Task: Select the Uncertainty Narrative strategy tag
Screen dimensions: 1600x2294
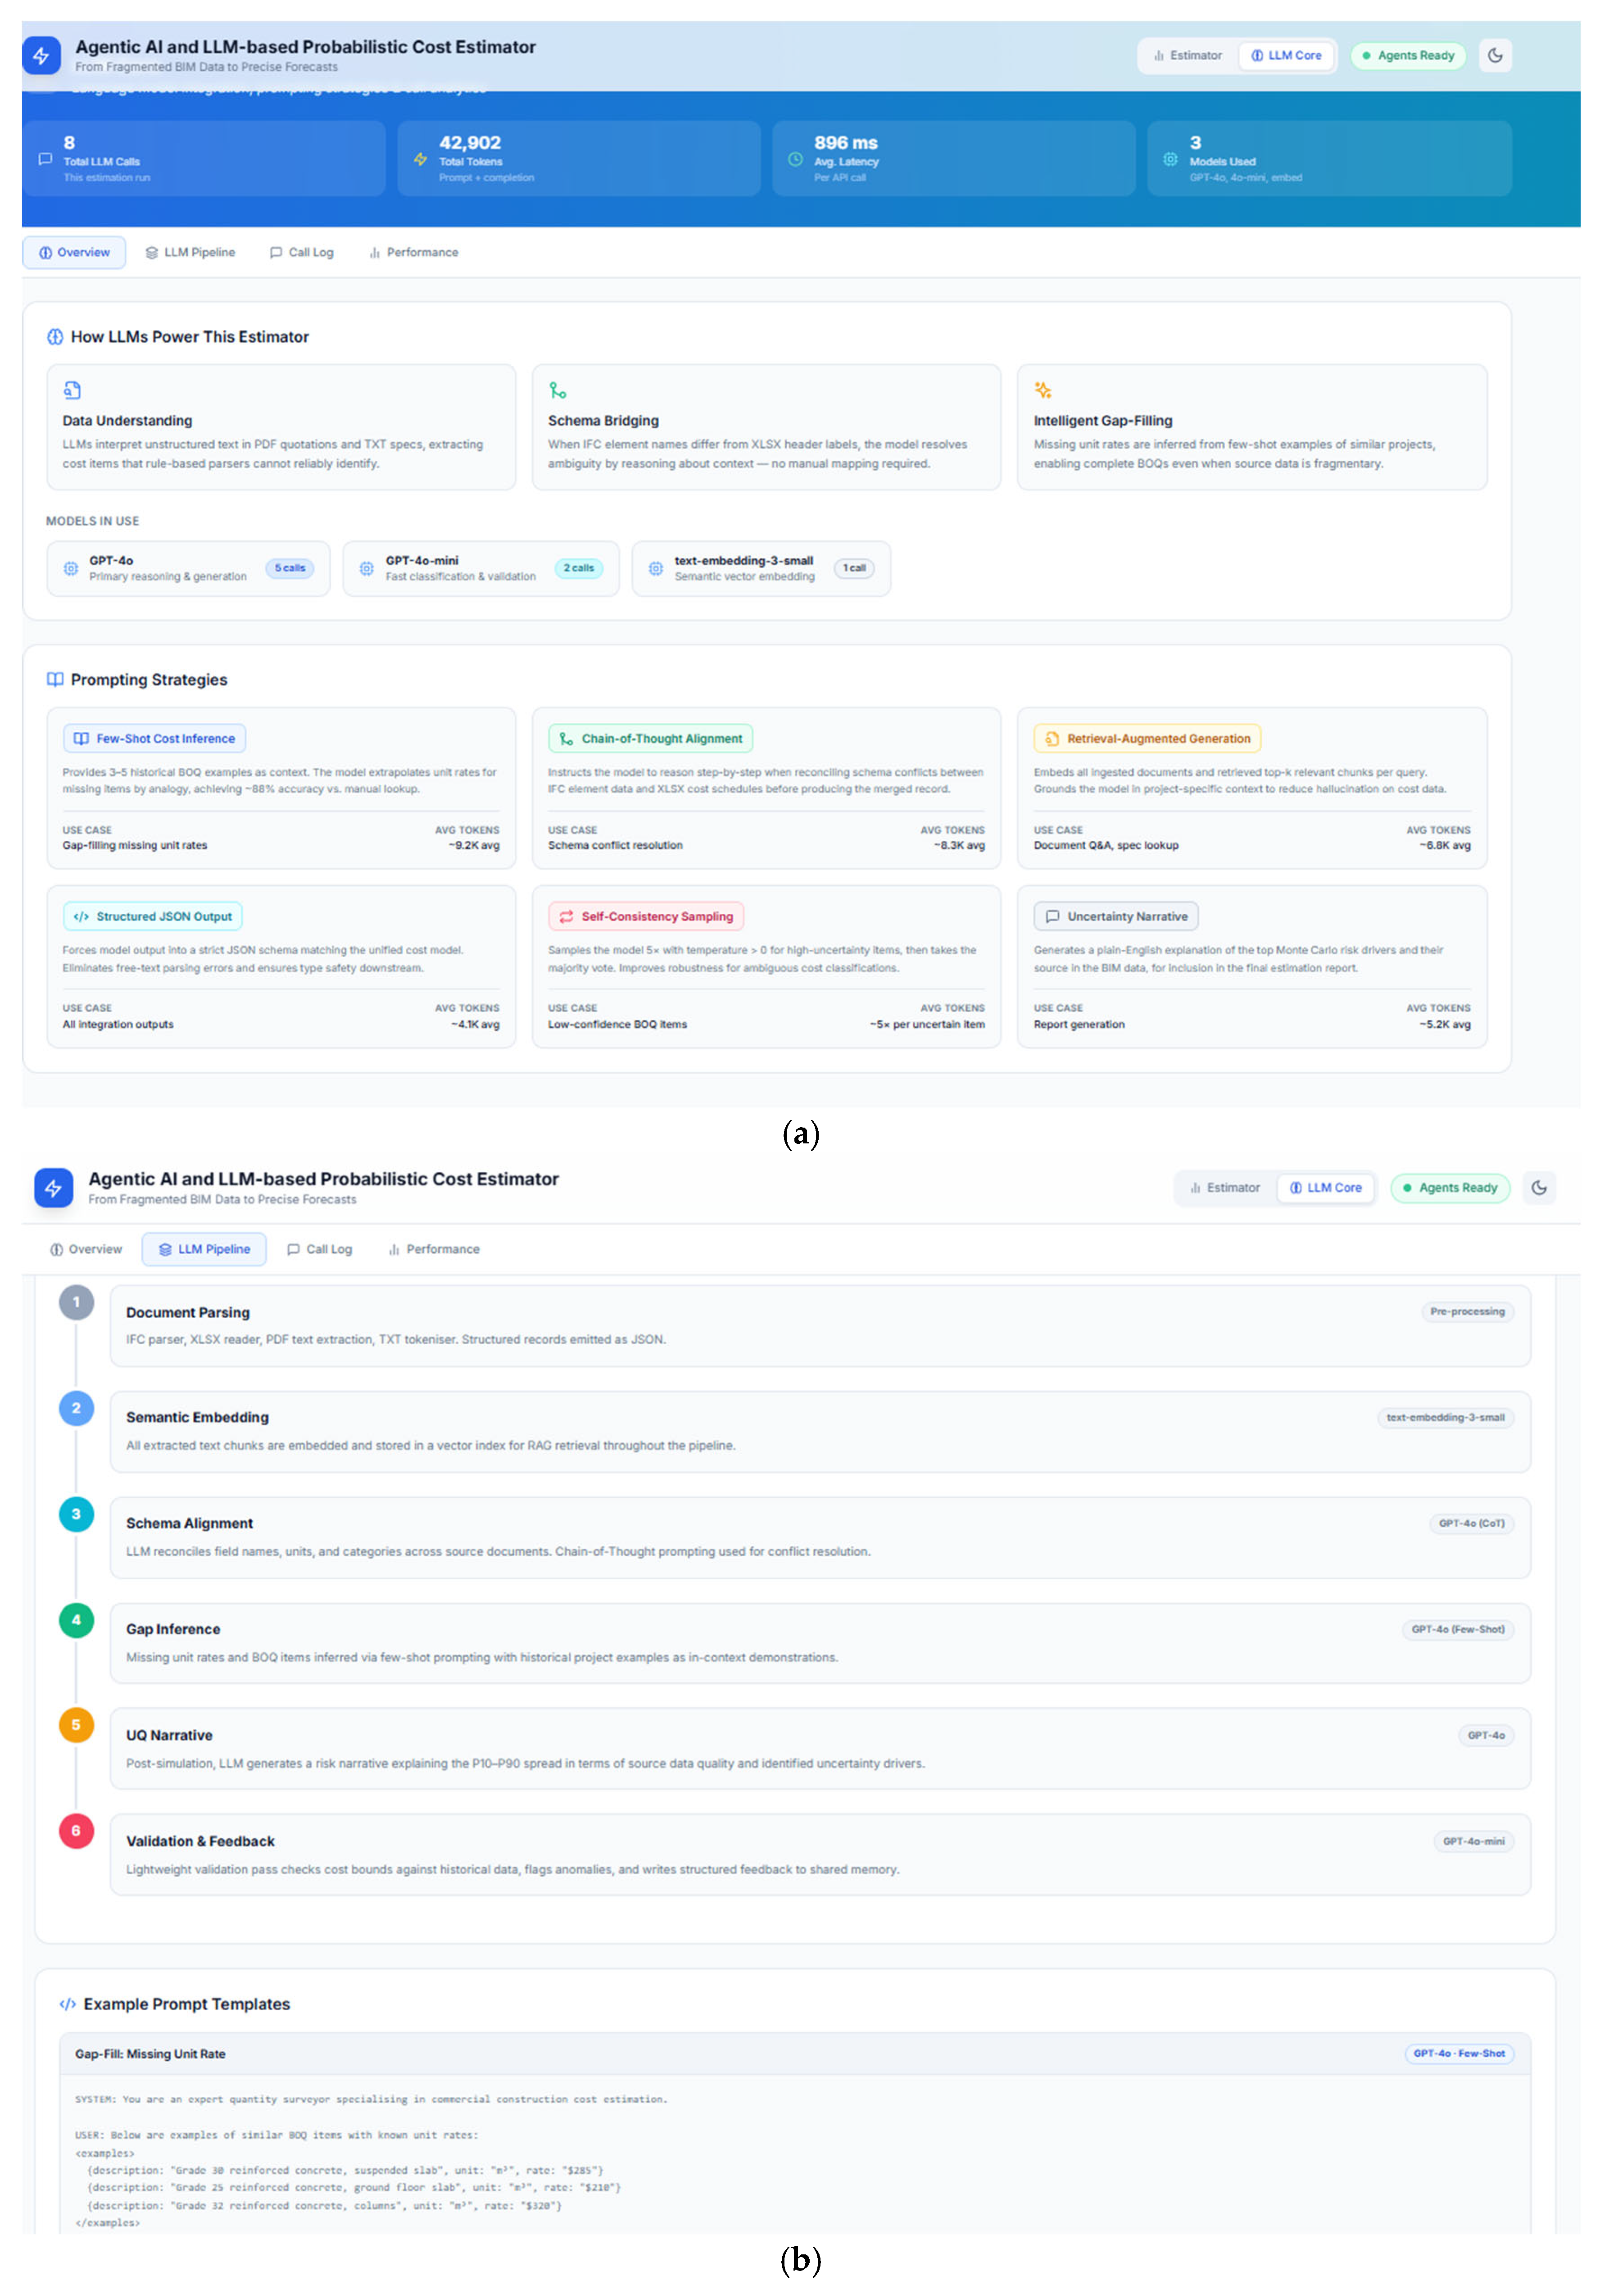Action: click(x=1115, y=917)
